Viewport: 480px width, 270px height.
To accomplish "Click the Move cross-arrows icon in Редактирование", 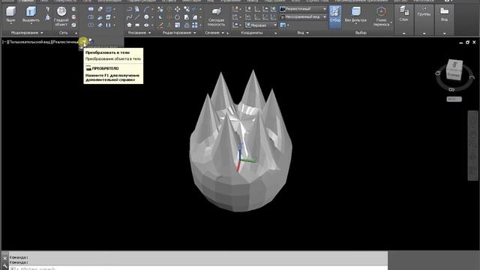I will 177,9.
